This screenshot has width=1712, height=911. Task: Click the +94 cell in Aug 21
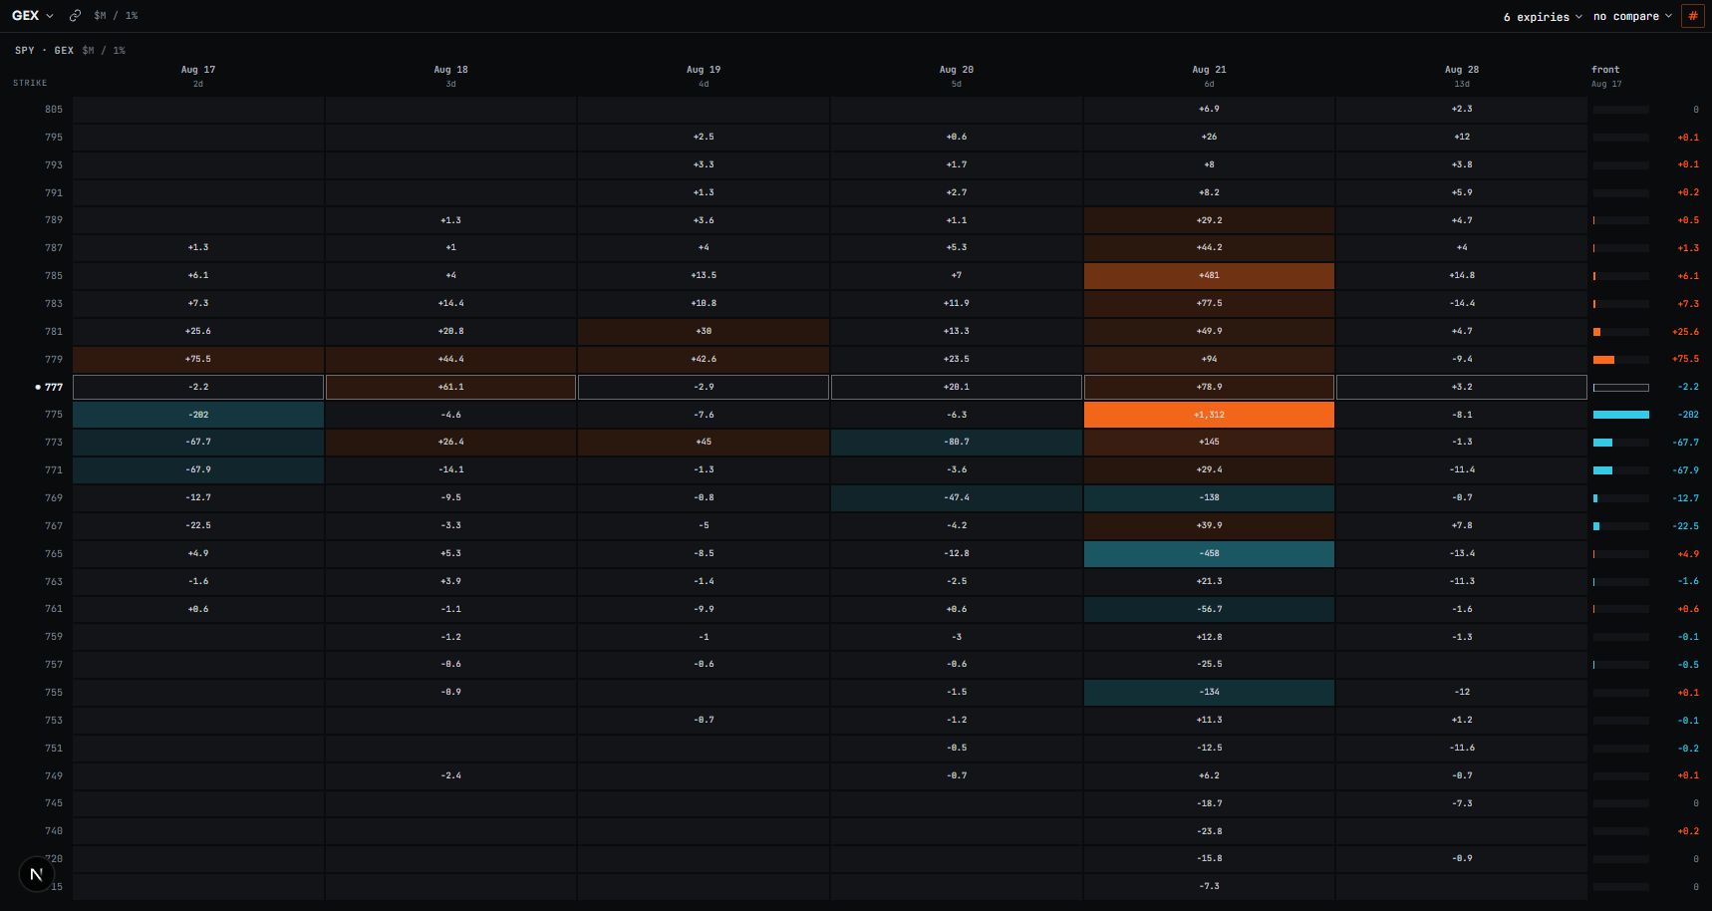click(1209, 359)
